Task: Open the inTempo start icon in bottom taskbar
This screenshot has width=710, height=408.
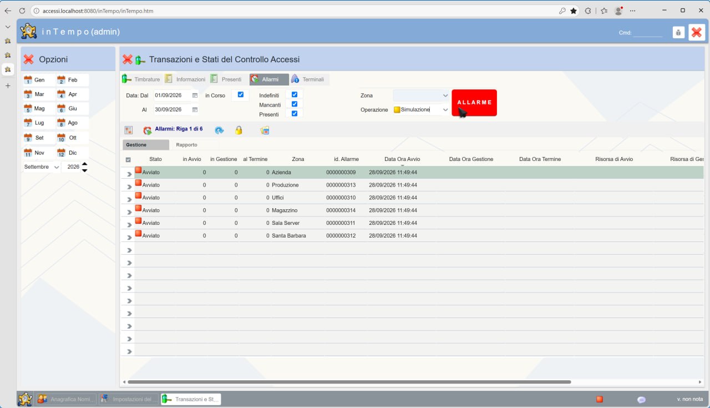Action: click(25, 399)
